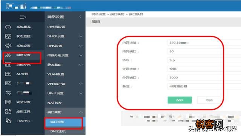This screenshot has width=241, height=136.
Task: Open 状态监控 monitor icon
Action: [8, 36]
